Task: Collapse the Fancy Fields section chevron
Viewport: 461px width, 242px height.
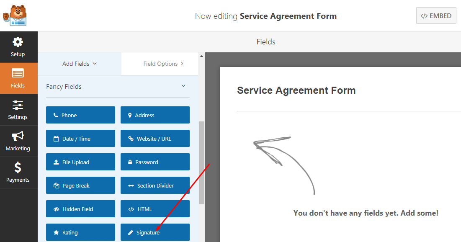Action: [x=183, y=86]
